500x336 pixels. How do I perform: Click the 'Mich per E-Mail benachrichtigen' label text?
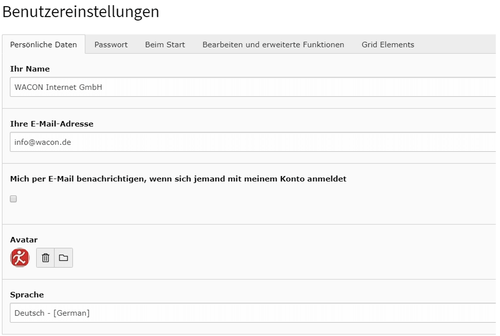[178, 179]
